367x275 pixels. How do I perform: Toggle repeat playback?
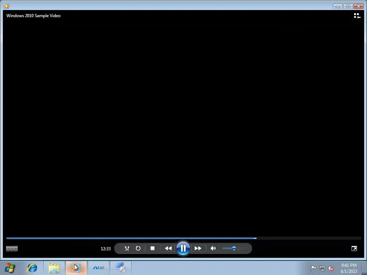tap(138, 249)
